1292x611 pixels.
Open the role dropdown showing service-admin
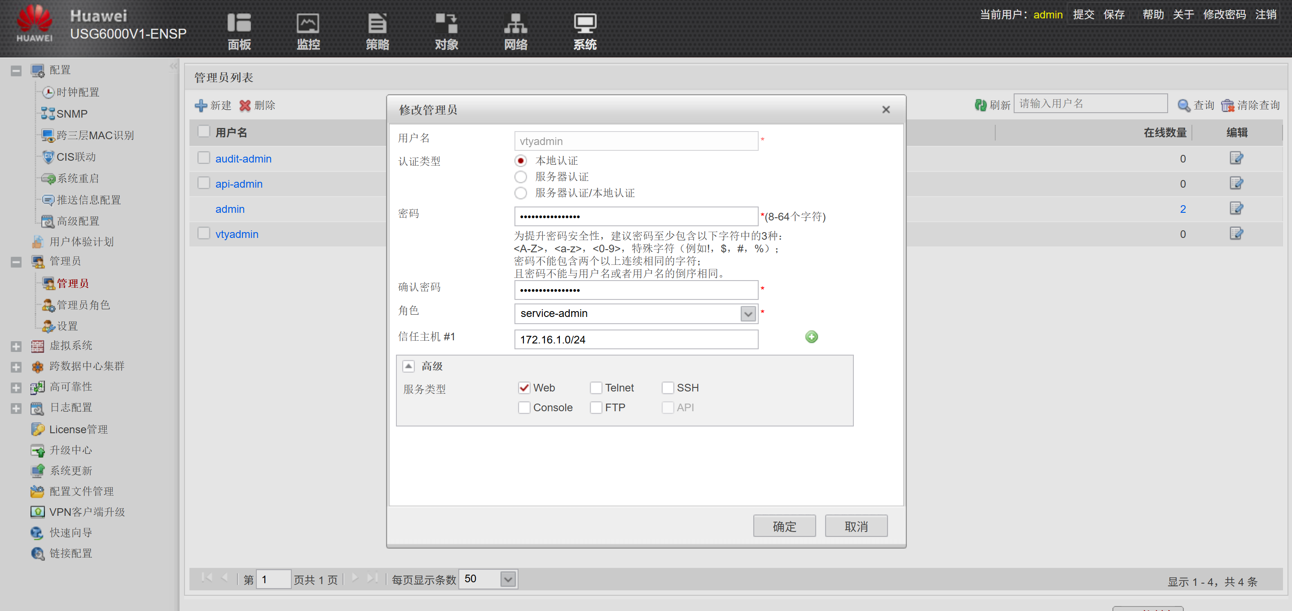pyautogui.click(x=747, y=313)
